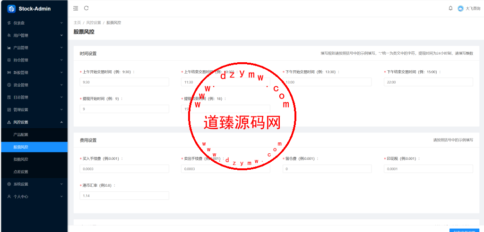The height and width of the screenshot is (232, 484).
Task: Focus the 印花税 field with 0.0001
Action: tap(428, 169)
